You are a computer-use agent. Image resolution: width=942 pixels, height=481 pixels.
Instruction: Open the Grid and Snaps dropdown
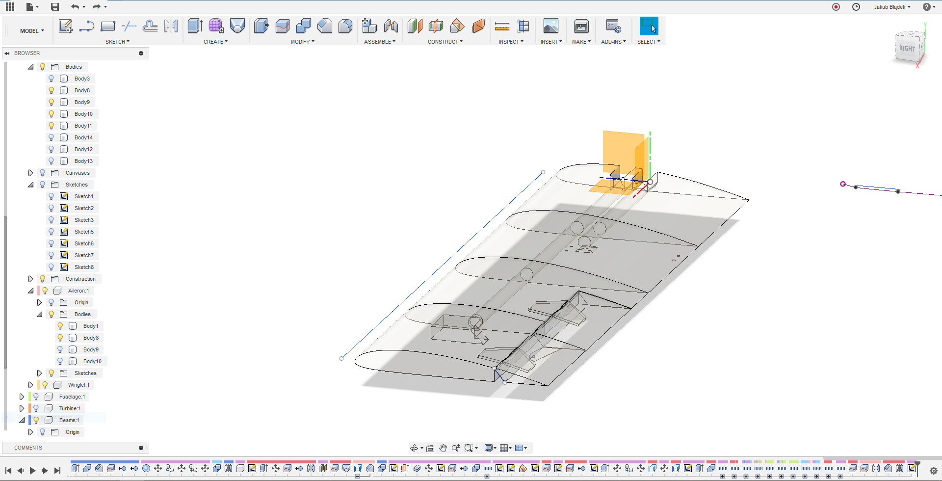(506, 448)
